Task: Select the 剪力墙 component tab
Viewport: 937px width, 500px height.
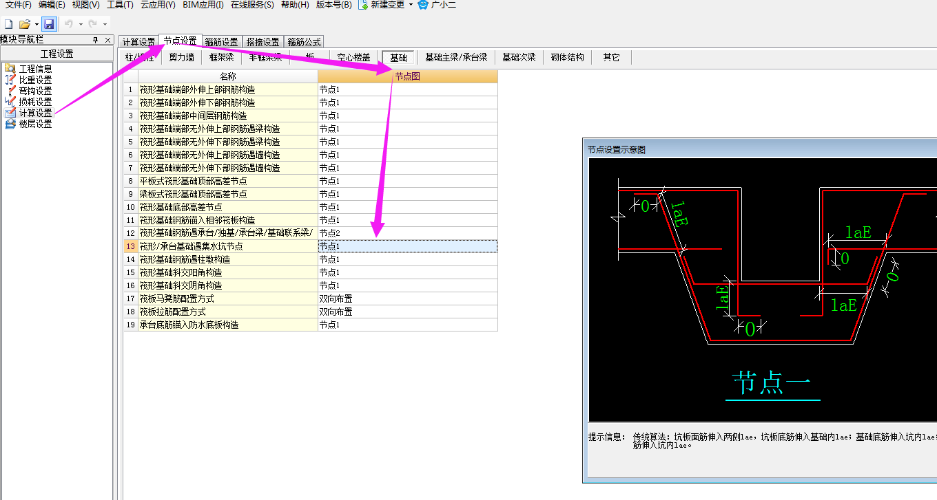Action: pyautogui.click(x=181, y=58)
